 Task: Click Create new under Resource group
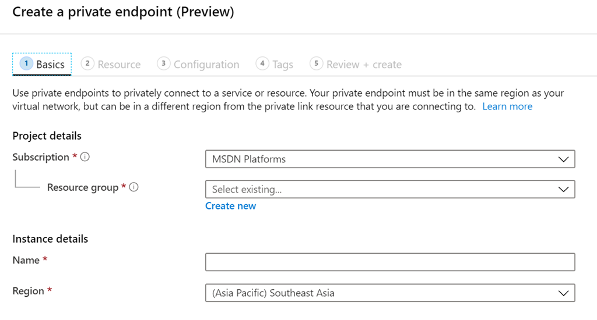point(230,206)
